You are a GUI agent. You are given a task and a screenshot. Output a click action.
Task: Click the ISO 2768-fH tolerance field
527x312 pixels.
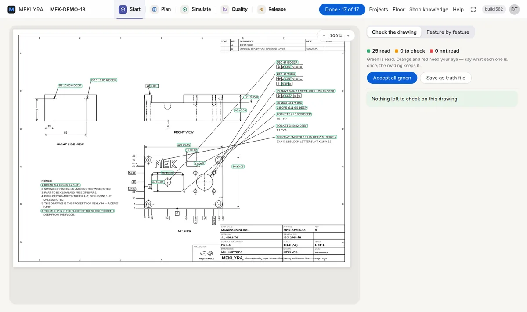[x=293, y=237]
